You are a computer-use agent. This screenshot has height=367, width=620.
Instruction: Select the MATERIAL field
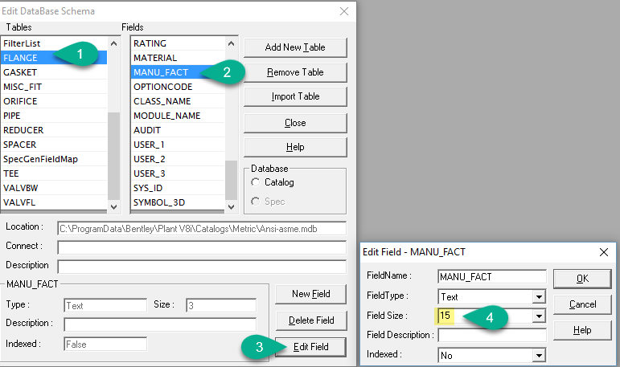tap(178, 58)
